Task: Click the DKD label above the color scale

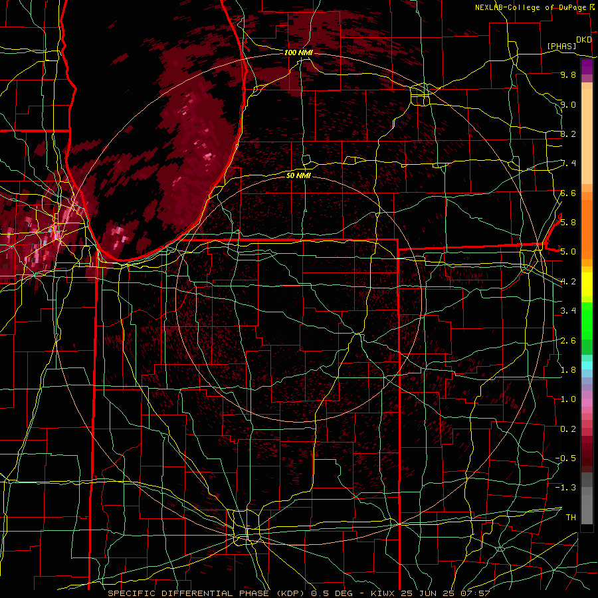Action: 584,40
